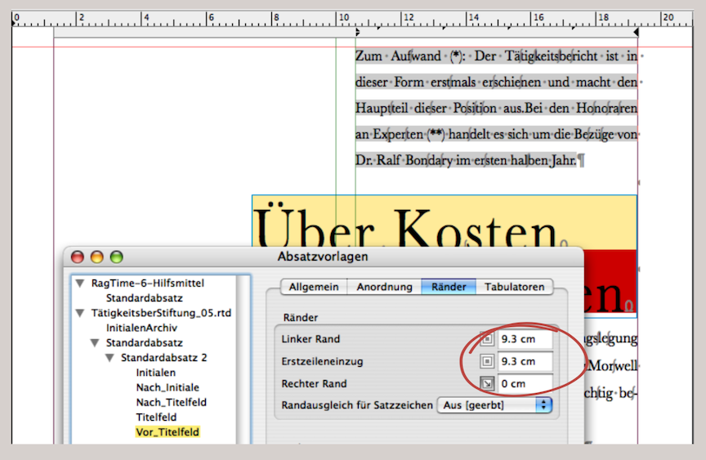This screenshot has width=706, height=460.
Task: Close the Absatzvorlagen dialog with red button
Action: (x=78, y=257)
